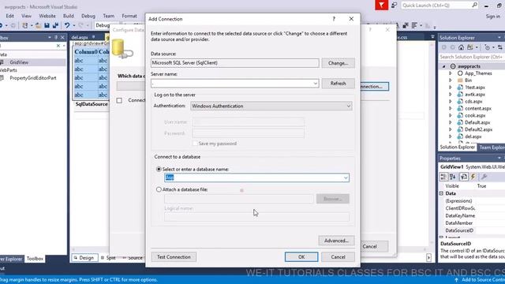
Task: Click the awppracts project globe icon
Action: pos(453,66)
